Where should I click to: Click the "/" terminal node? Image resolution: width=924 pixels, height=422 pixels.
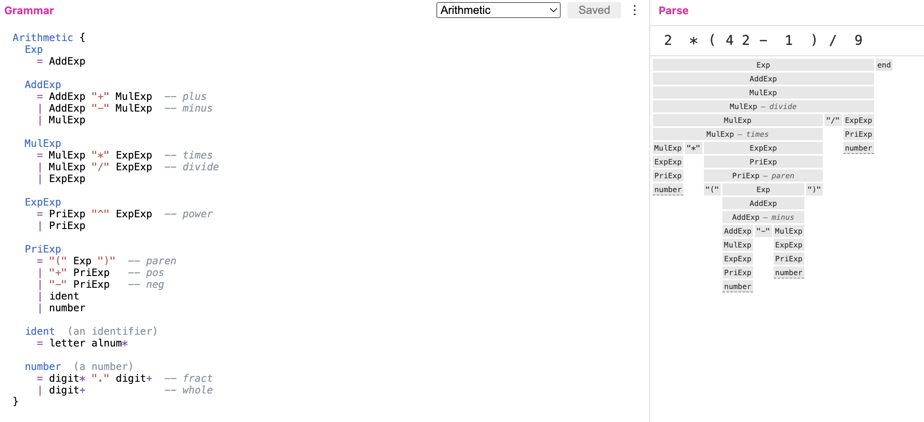click(832, 120)
